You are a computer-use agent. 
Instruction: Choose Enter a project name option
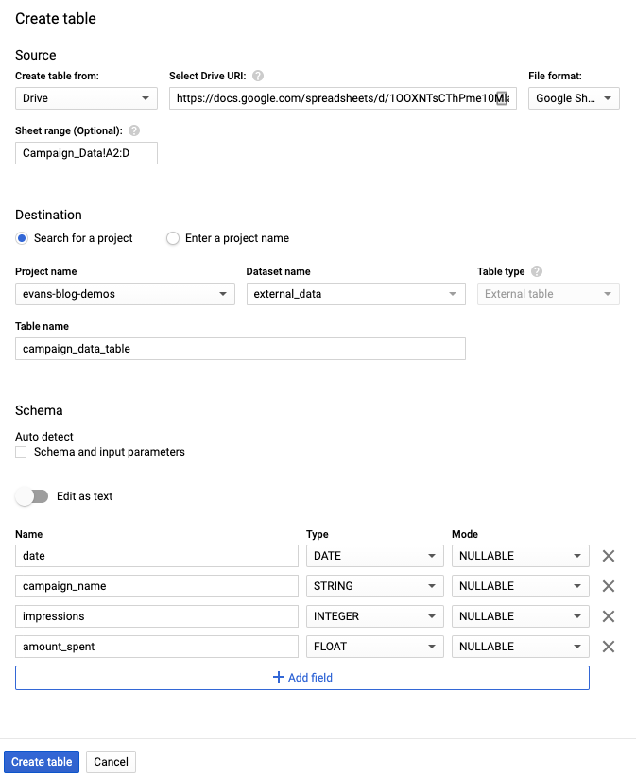tap(173, 238)
